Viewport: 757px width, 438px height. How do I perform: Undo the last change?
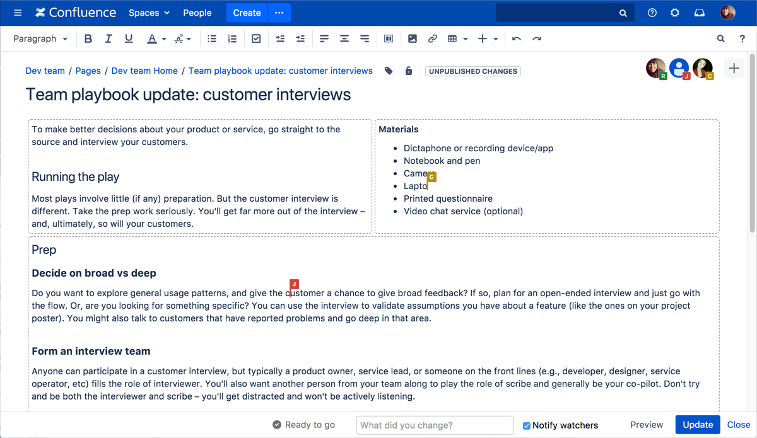(x=517, y=38)
